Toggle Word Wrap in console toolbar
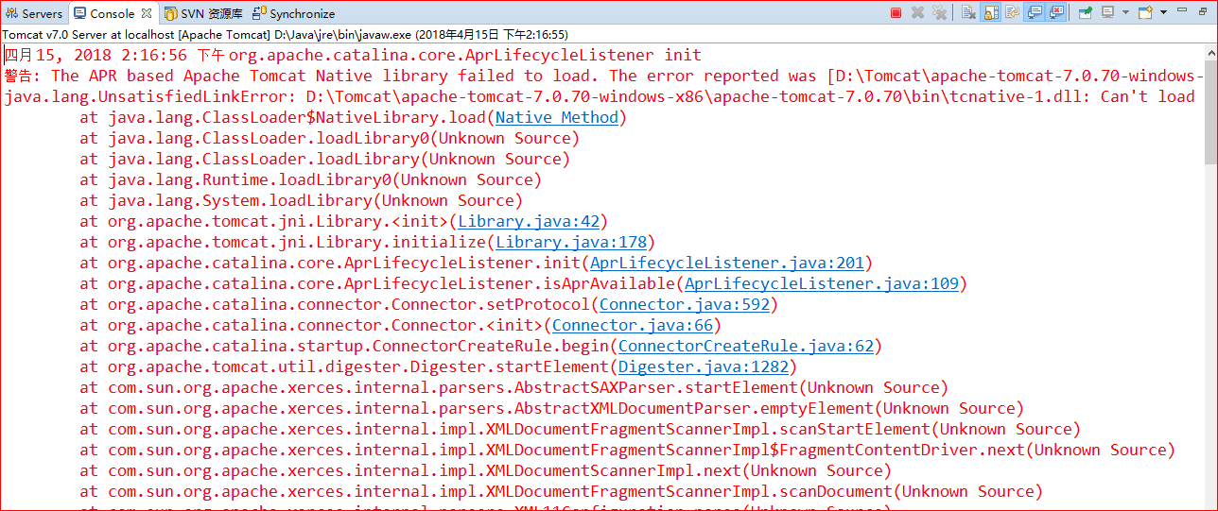This screenshot has height=511, width=1218. (1012, 12)
